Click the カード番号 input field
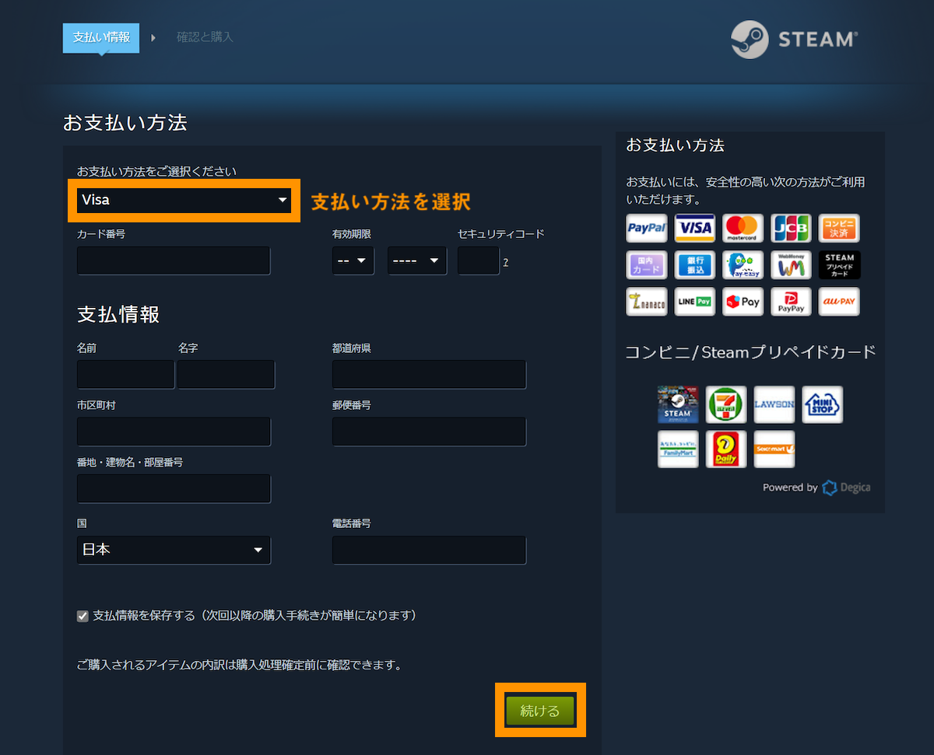 pos(173,260)
